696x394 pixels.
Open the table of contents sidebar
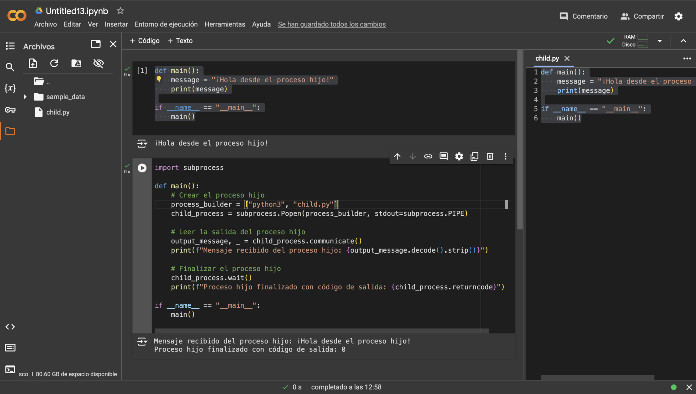(10, 46)
